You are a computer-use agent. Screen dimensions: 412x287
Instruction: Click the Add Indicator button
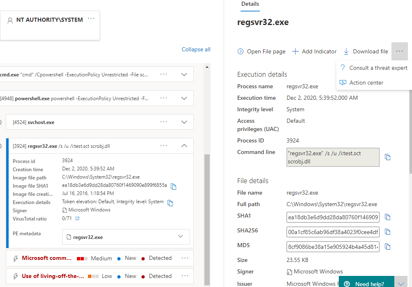click(315, 51)
